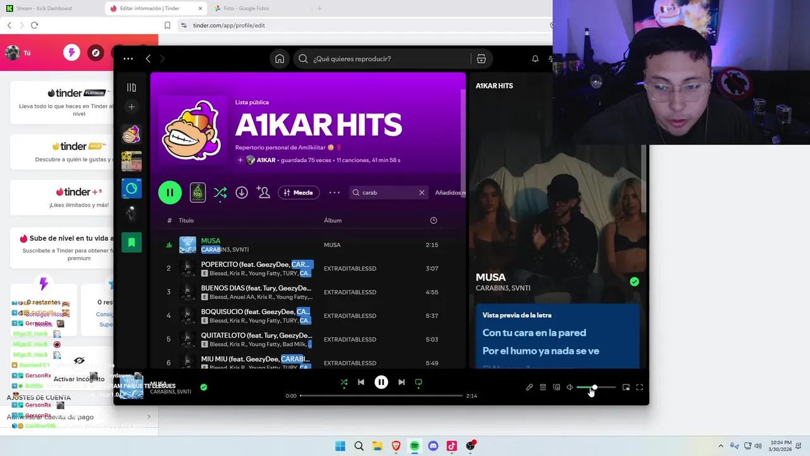810x456 pixels.
Task: Select the BUENOS DIAS track
Action: click(x=307, y=292)
